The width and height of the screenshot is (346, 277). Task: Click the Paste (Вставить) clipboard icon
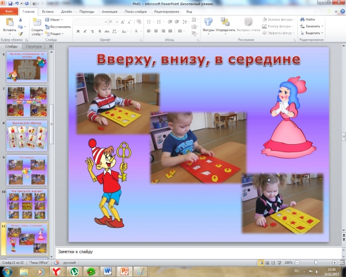coord(10,22)
